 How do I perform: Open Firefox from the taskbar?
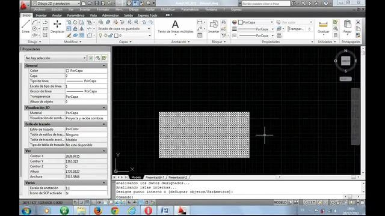[97, 211]
